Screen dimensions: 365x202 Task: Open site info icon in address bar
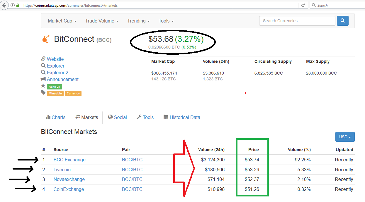[12, 5]
